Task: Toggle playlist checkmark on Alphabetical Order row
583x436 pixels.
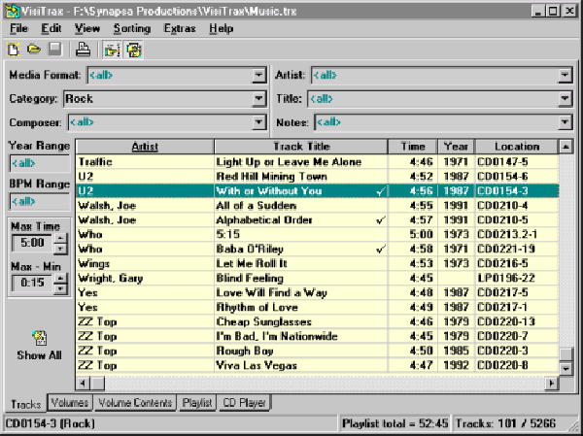Action: point(380,220)
